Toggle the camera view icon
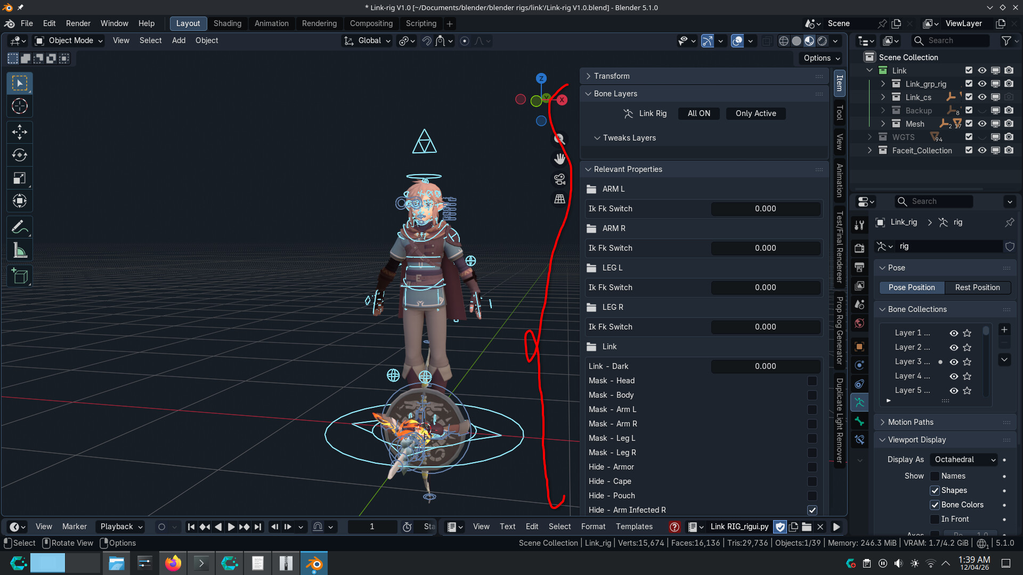1023x575 pixels. pos(559,179)
